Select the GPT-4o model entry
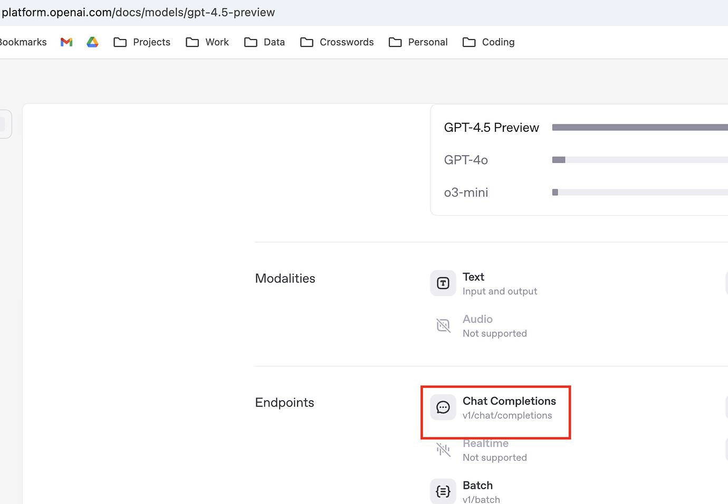This screenshot has height=504, width=728. point(466,160)
